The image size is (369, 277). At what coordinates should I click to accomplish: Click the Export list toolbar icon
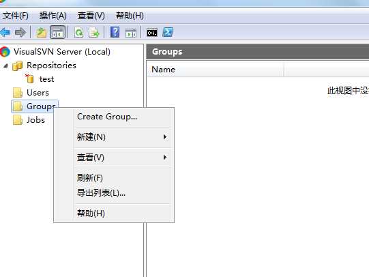pos(94,32)
